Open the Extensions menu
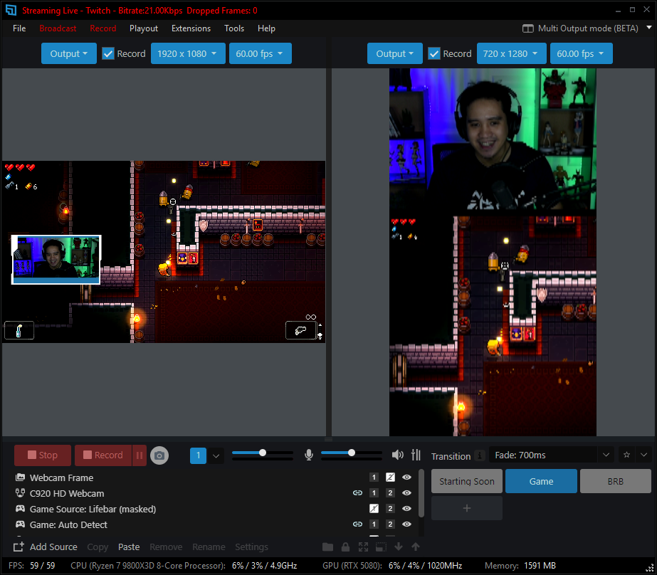 pos(191,28)
